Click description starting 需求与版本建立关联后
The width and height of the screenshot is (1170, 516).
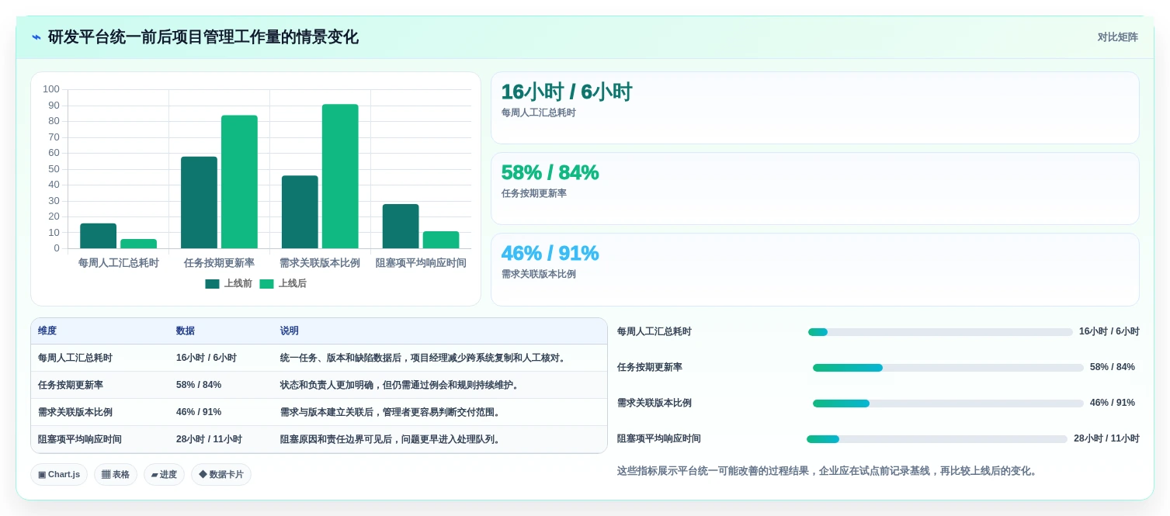point(392,412)
